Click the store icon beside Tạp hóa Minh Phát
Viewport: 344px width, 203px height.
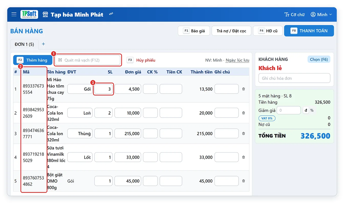(45, 14)
